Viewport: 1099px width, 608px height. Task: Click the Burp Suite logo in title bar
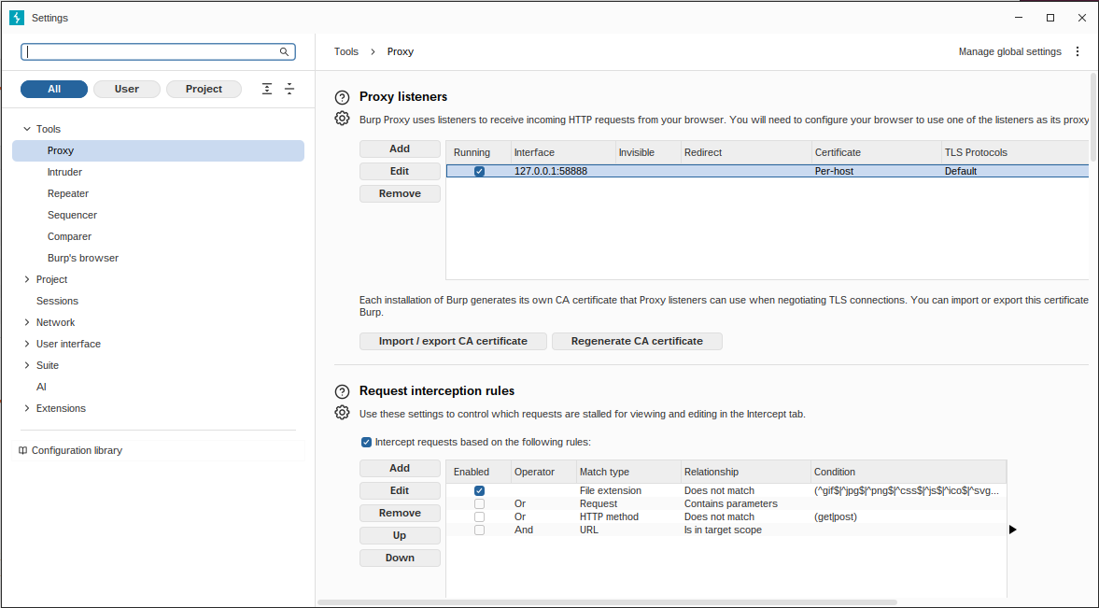[17, 18]
